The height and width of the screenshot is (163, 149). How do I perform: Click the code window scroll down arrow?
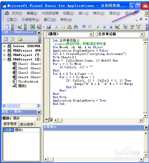pos(145,116)
